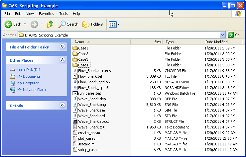The image size is (246, 157).
Task: Sort by the Type column header
Action: [x=182, y=42]
